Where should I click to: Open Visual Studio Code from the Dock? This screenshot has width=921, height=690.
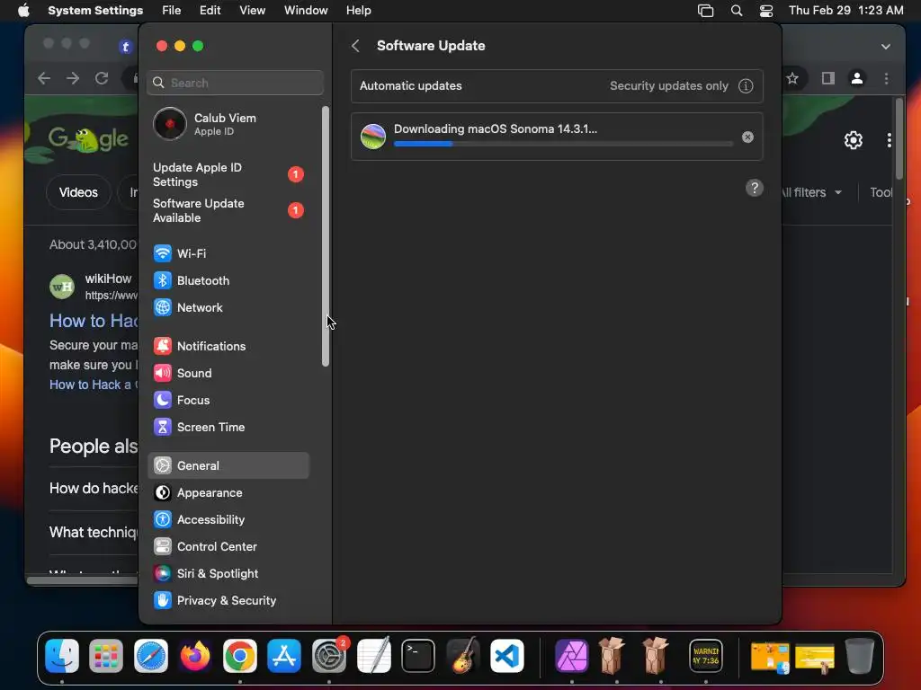507,656
